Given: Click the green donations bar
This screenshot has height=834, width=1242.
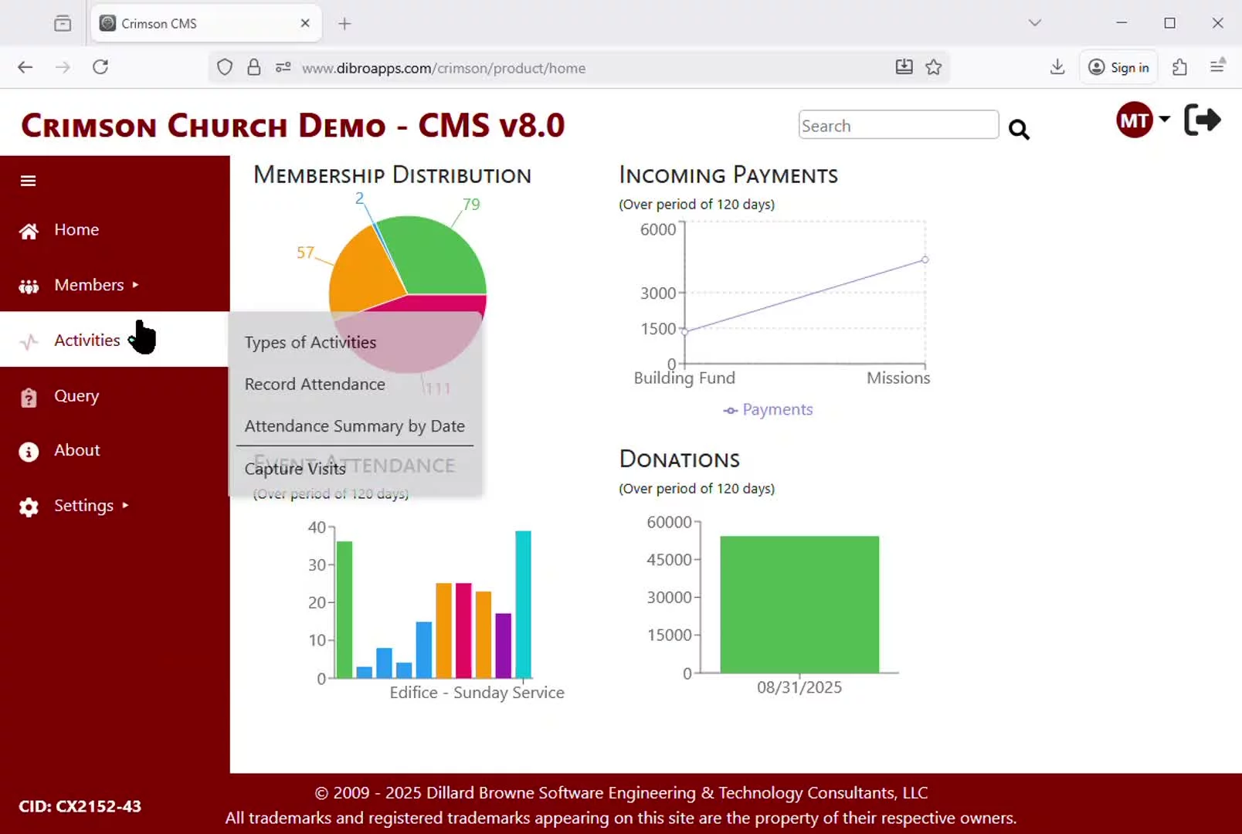Looking at the screenshot, I should click(x=799, y=604).
